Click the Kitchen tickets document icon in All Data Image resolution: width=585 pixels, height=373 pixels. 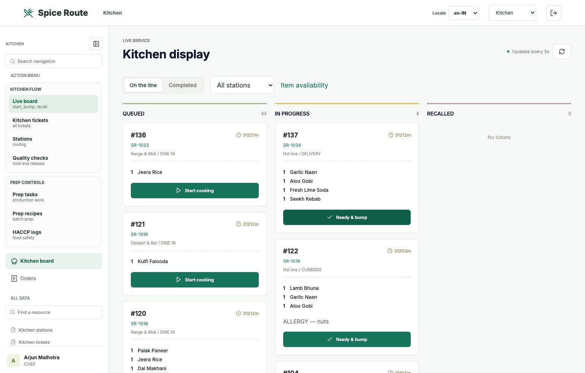pyautogui.click(x=13, y=342)
